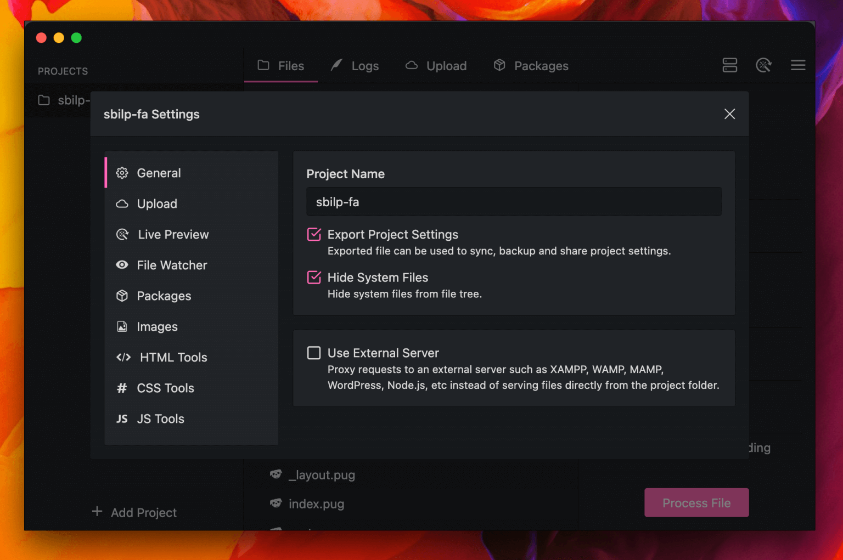Open Images settings section
This screenshot has width=843, height=560.
(x=157, y=327)
